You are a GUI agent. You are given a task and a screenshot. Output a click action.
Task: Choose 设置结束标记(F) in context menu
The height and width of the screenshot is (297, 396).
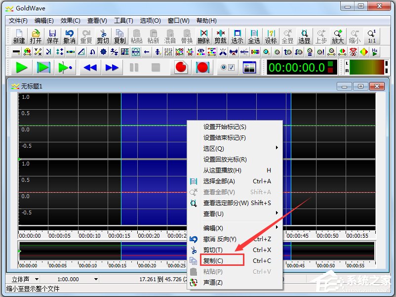point(235,138)
